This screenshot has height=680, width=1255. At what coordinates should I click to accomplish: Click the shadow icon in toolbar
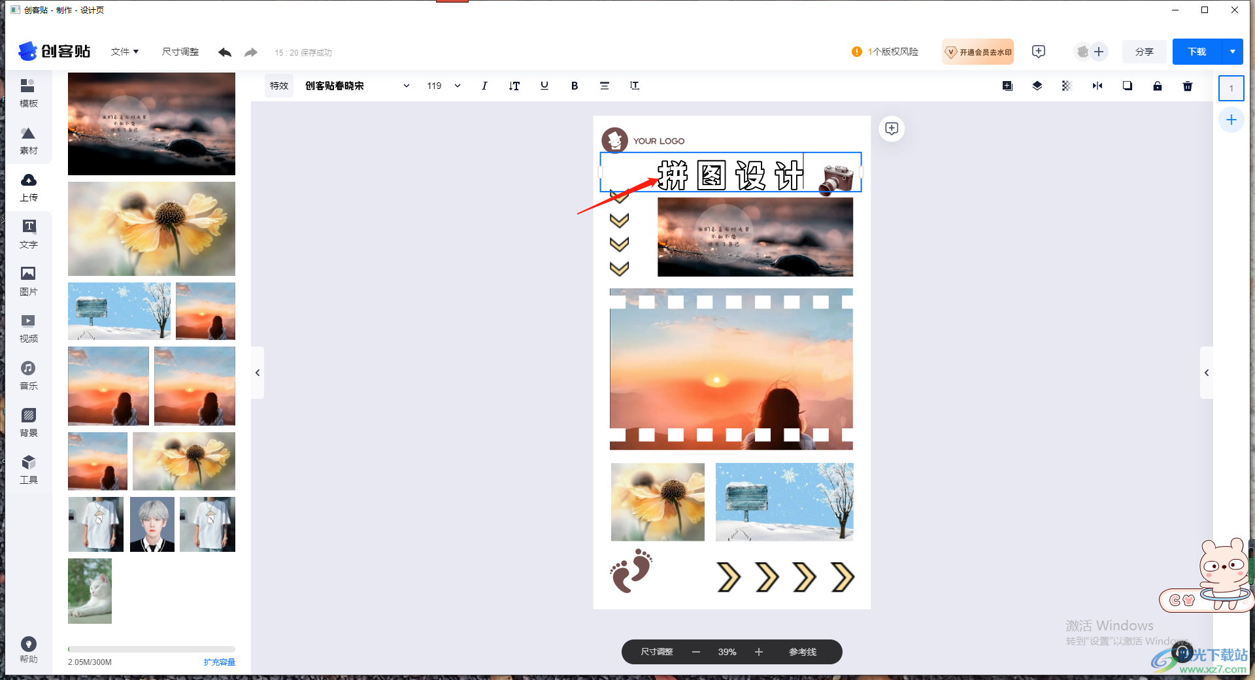[1128, 86]
